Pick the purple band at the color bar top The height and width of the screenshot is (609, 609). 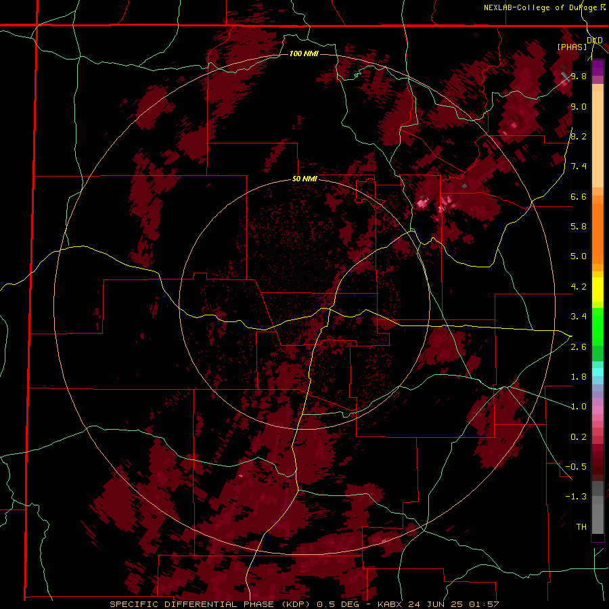point(597,68)
